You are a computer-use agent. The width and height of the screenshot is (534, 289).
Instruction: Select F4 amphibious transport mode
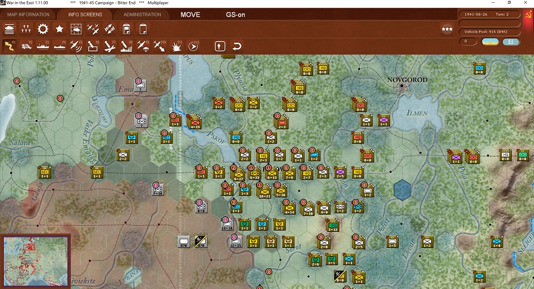point(60,46)
